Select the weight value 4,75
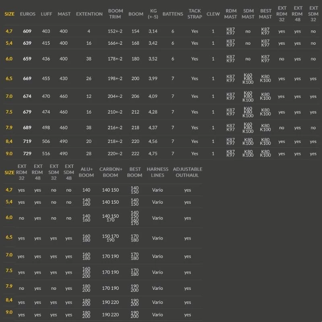322x322 pixels. coord(153,154)
